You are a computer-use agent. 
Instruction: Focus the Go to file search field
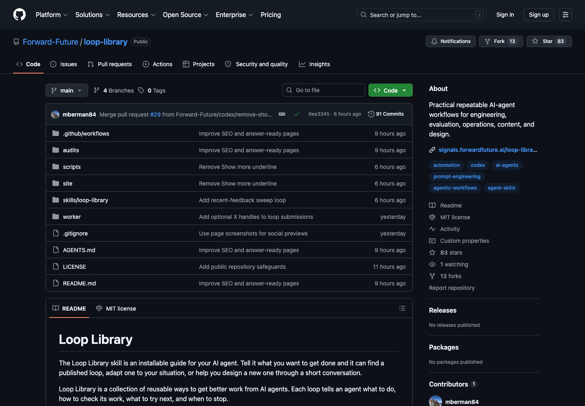tap(324, 90)
